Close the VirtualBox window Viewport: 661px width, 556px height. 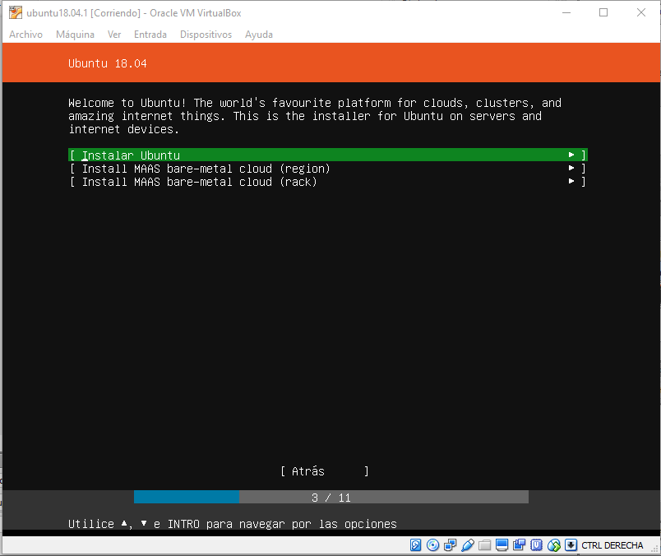[x=640, y=12]
